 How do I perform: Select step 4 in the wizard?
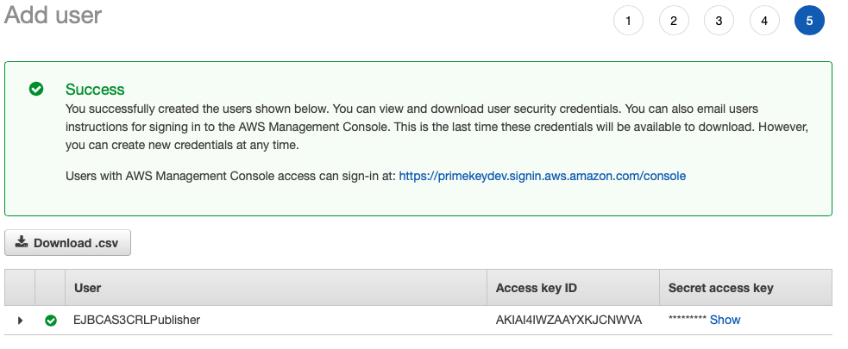pyautogui.click(x=764, y=21)
